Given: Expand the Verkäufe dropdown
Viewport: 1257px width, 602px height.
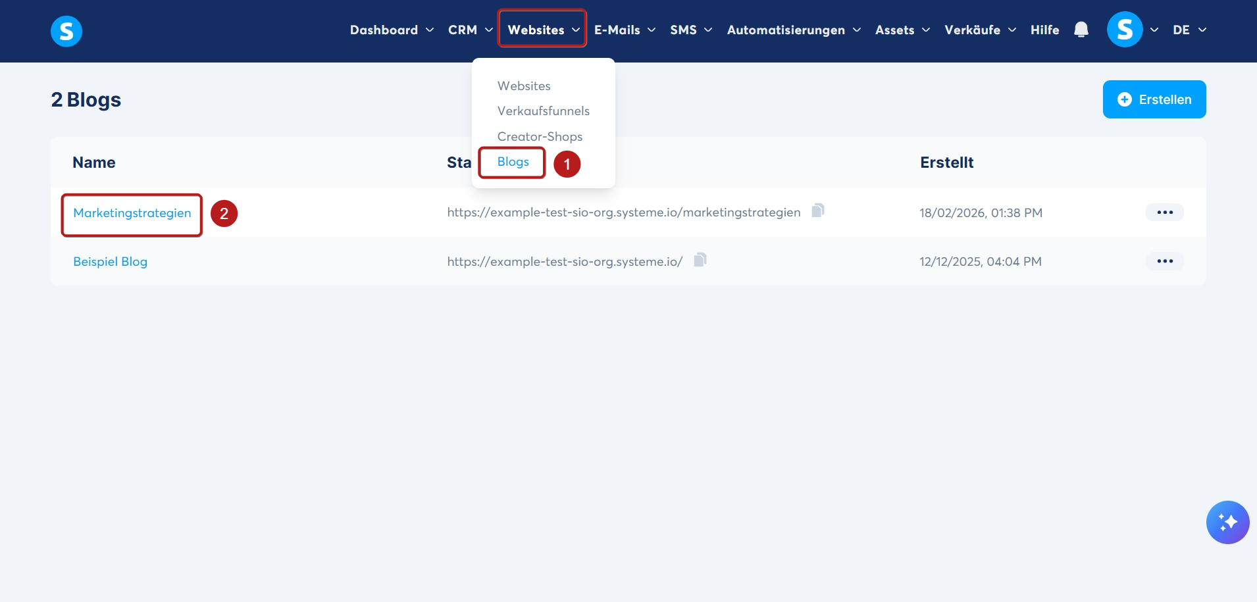Looking at the screenshot, I should point(980,30).
